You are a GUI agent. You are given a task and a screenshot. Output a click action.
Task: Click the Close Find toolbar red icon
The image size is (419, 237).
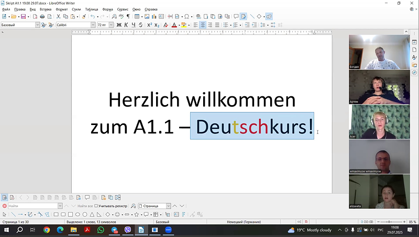(4, 206)
